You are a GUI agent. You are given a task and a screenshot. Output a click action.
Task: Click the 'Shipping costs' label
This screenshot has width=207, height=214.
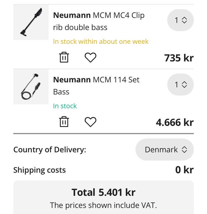39,170
